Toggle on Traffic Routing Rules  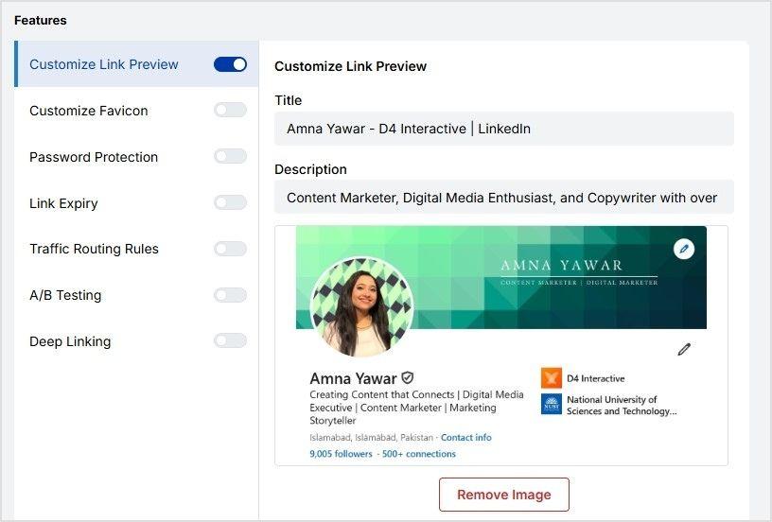click(230, 249)
